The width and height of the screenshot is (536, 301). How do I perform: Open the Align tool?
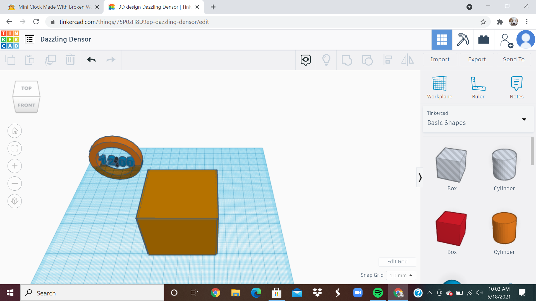pos(387,60)
